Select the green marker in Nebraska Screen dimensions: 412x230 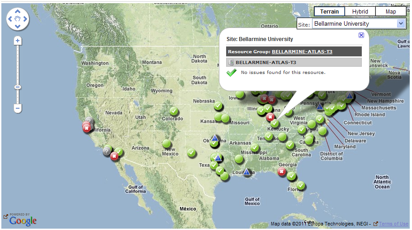(218, 106)
